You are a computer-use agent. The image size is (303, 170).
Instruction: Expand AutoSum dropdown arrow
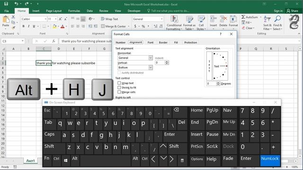tap(260, 17)
